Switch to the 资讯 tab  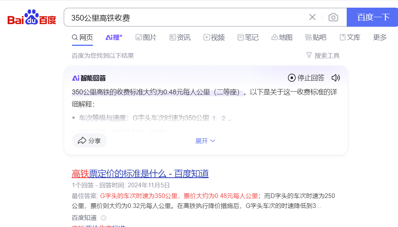click(179, 37)
